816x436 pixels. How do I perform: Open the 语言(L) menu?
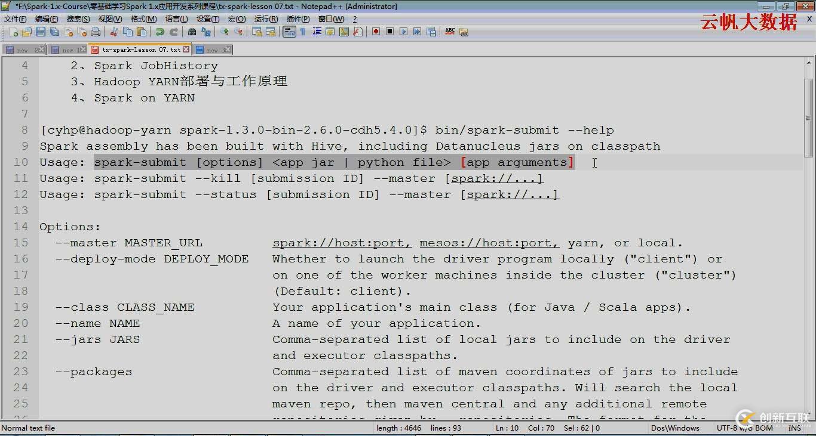(x=176, y=19)
